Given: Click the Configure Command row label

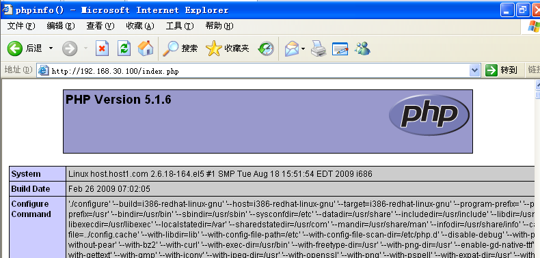Looking at the screenshot, I should click(38, 227).
